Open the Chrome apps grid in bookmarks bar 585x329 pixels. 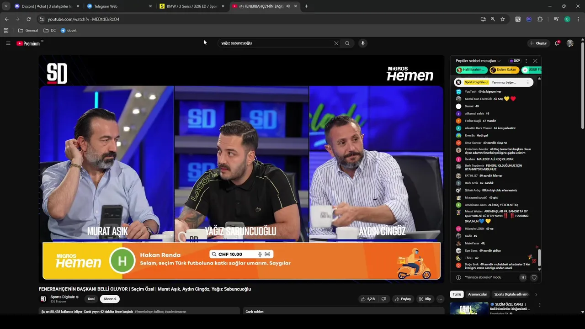click(6, 31)
